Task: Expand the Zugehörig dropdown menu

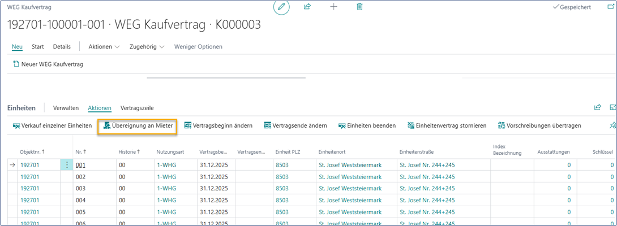Action: pyautogui.click(x=147, y=46)
